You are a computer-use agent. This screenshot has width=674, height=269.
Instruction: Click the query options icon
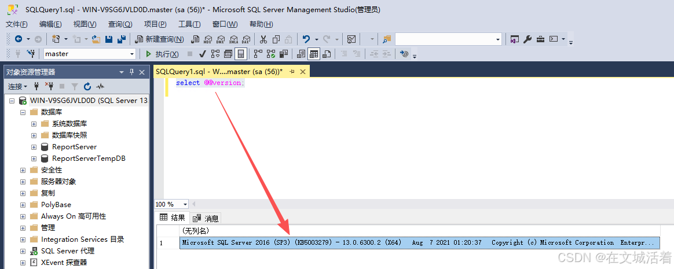228,54
